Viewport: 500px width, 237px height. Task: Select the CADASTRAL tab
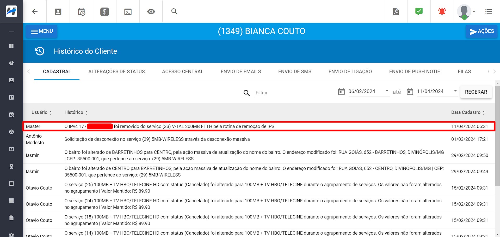57,71
